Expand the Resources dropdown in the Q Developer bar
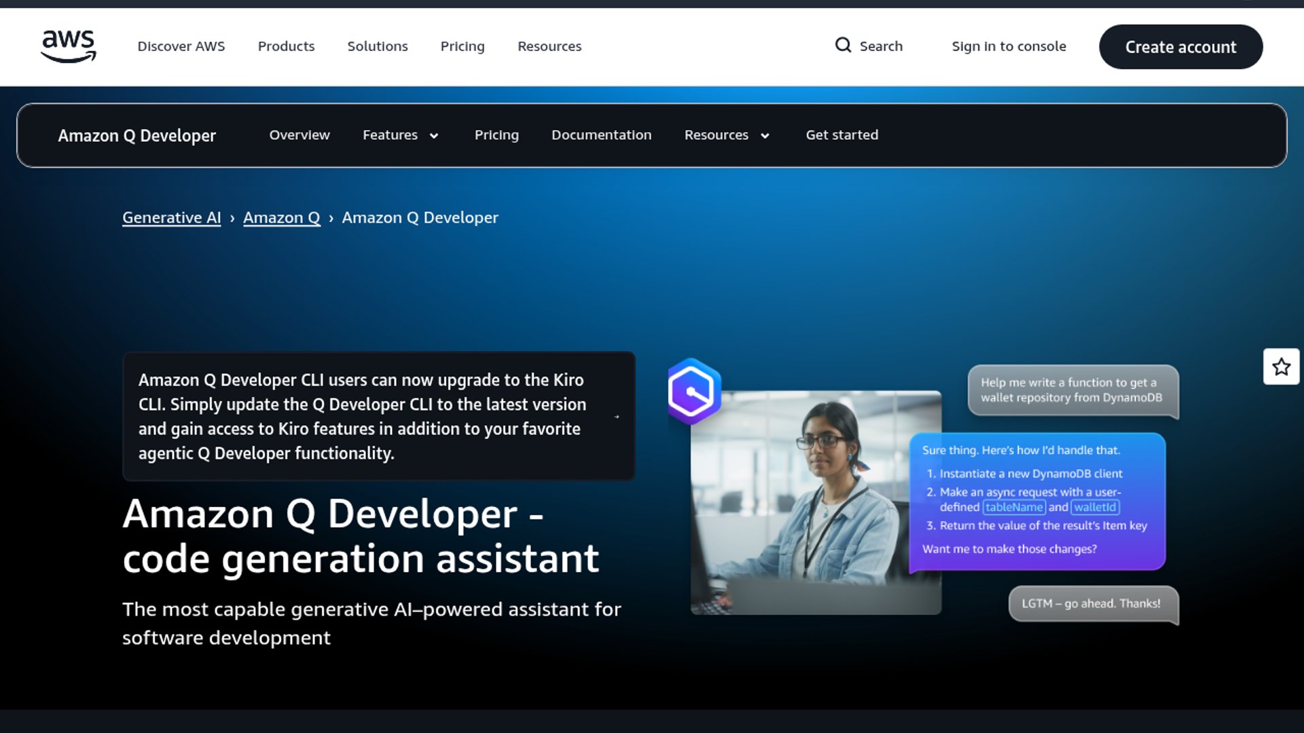This screenshot has height=733, width=1304. click(x=765, y=136)
